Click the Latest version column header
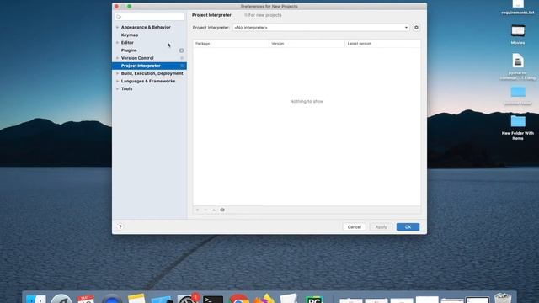Screen dimensions: 539x303 (382, 44)
